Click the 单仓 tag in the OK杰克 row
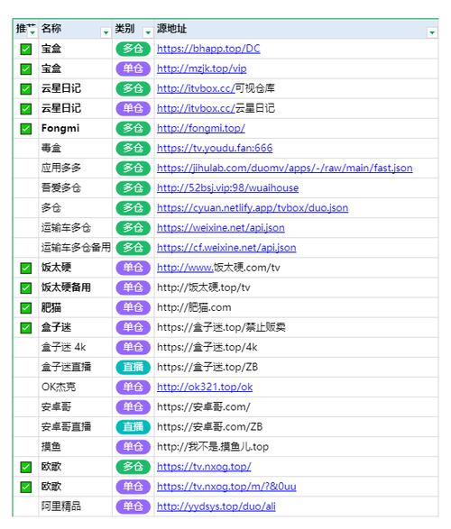 [133, 388]
